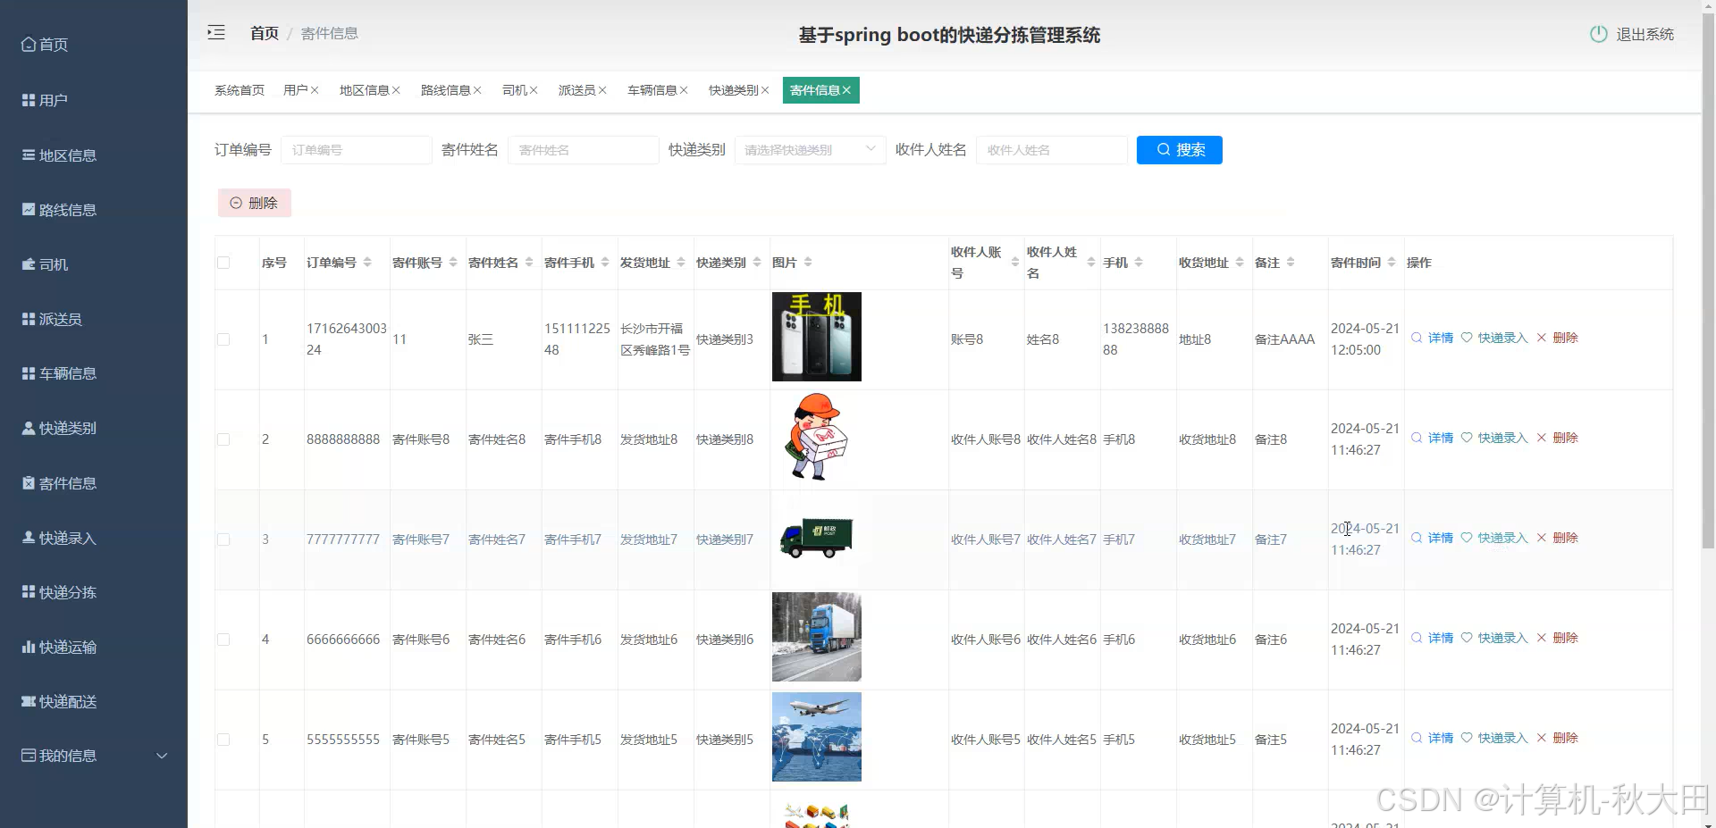Switch to the 用户 tab

point(295,90)
